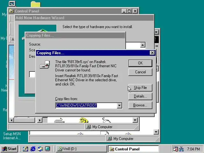Open Details... for the missing file
204x153 pixels.
[x=140, y=96]
